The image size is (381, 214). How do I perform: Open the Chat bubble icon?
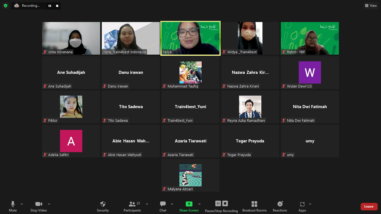pyautogui.click(x=163, y=204)
